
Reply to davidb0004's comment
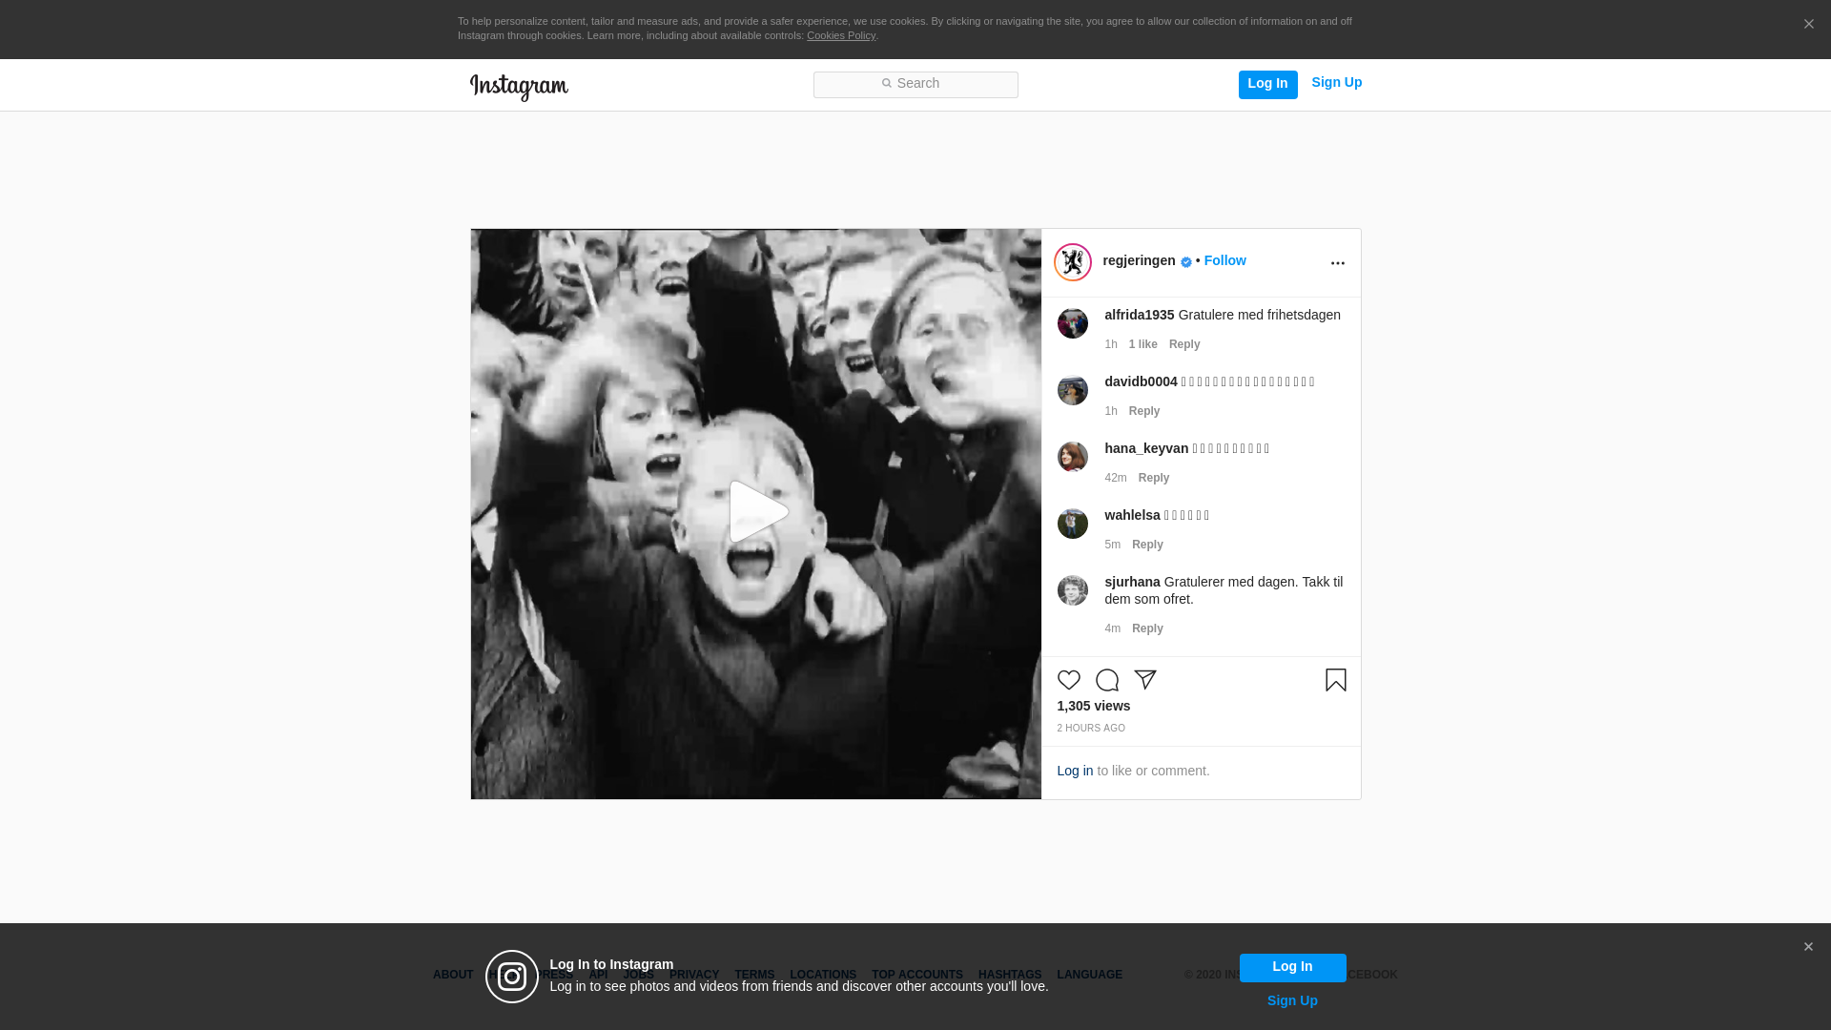coord(1144,411)
